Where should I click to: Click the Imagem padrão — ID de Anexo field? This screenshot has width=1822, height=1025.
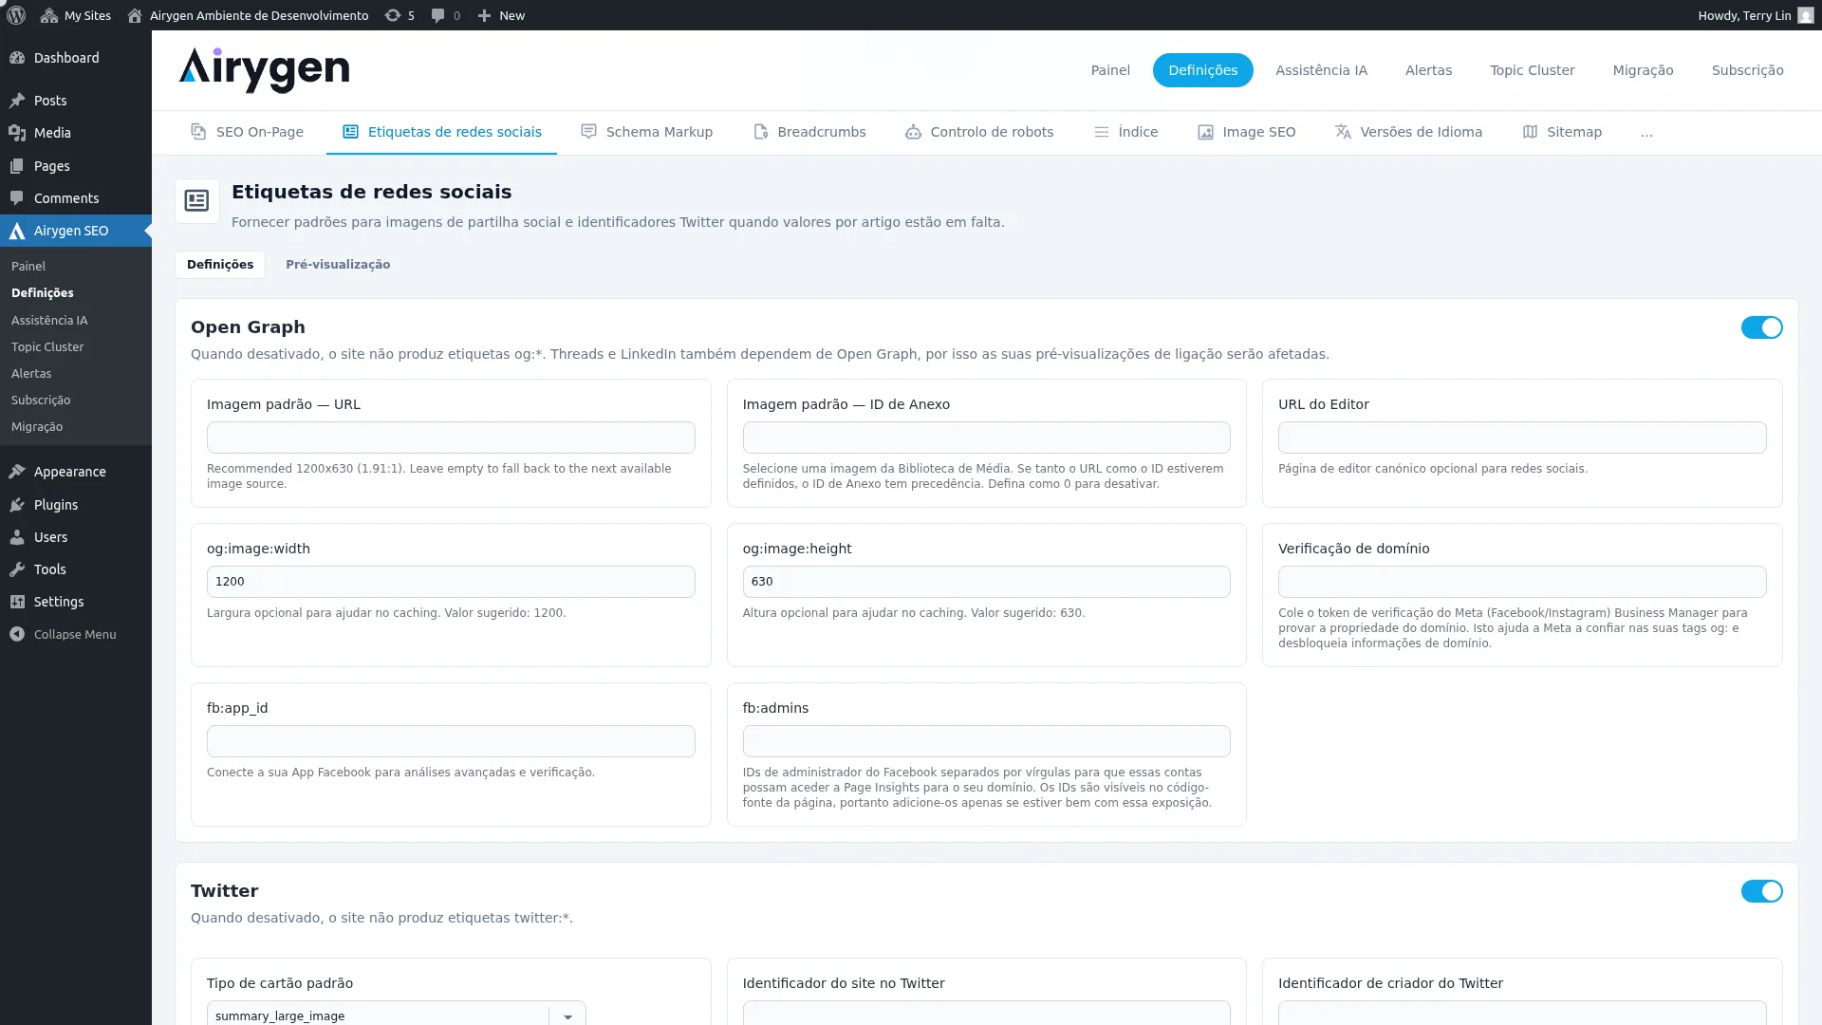[986, 438]
